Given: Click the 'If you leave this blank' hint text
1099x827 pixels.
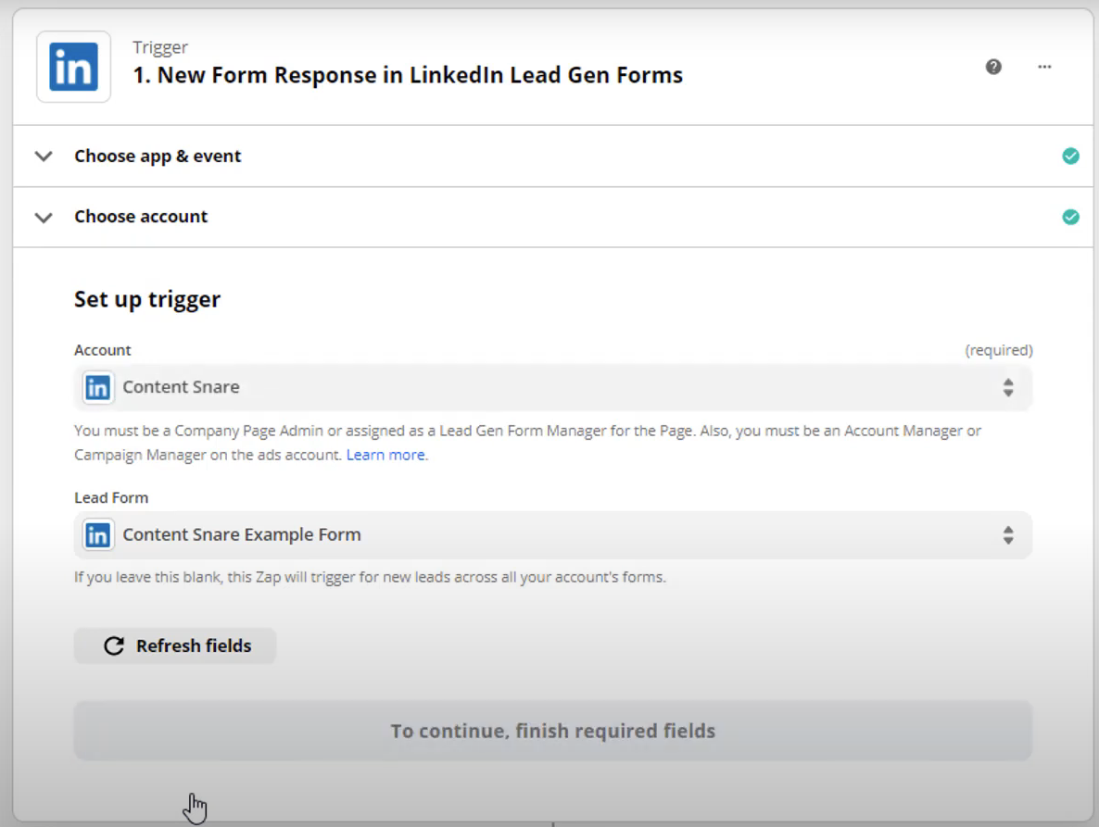Looking at the screenshot, I should (x=370, y=577).
